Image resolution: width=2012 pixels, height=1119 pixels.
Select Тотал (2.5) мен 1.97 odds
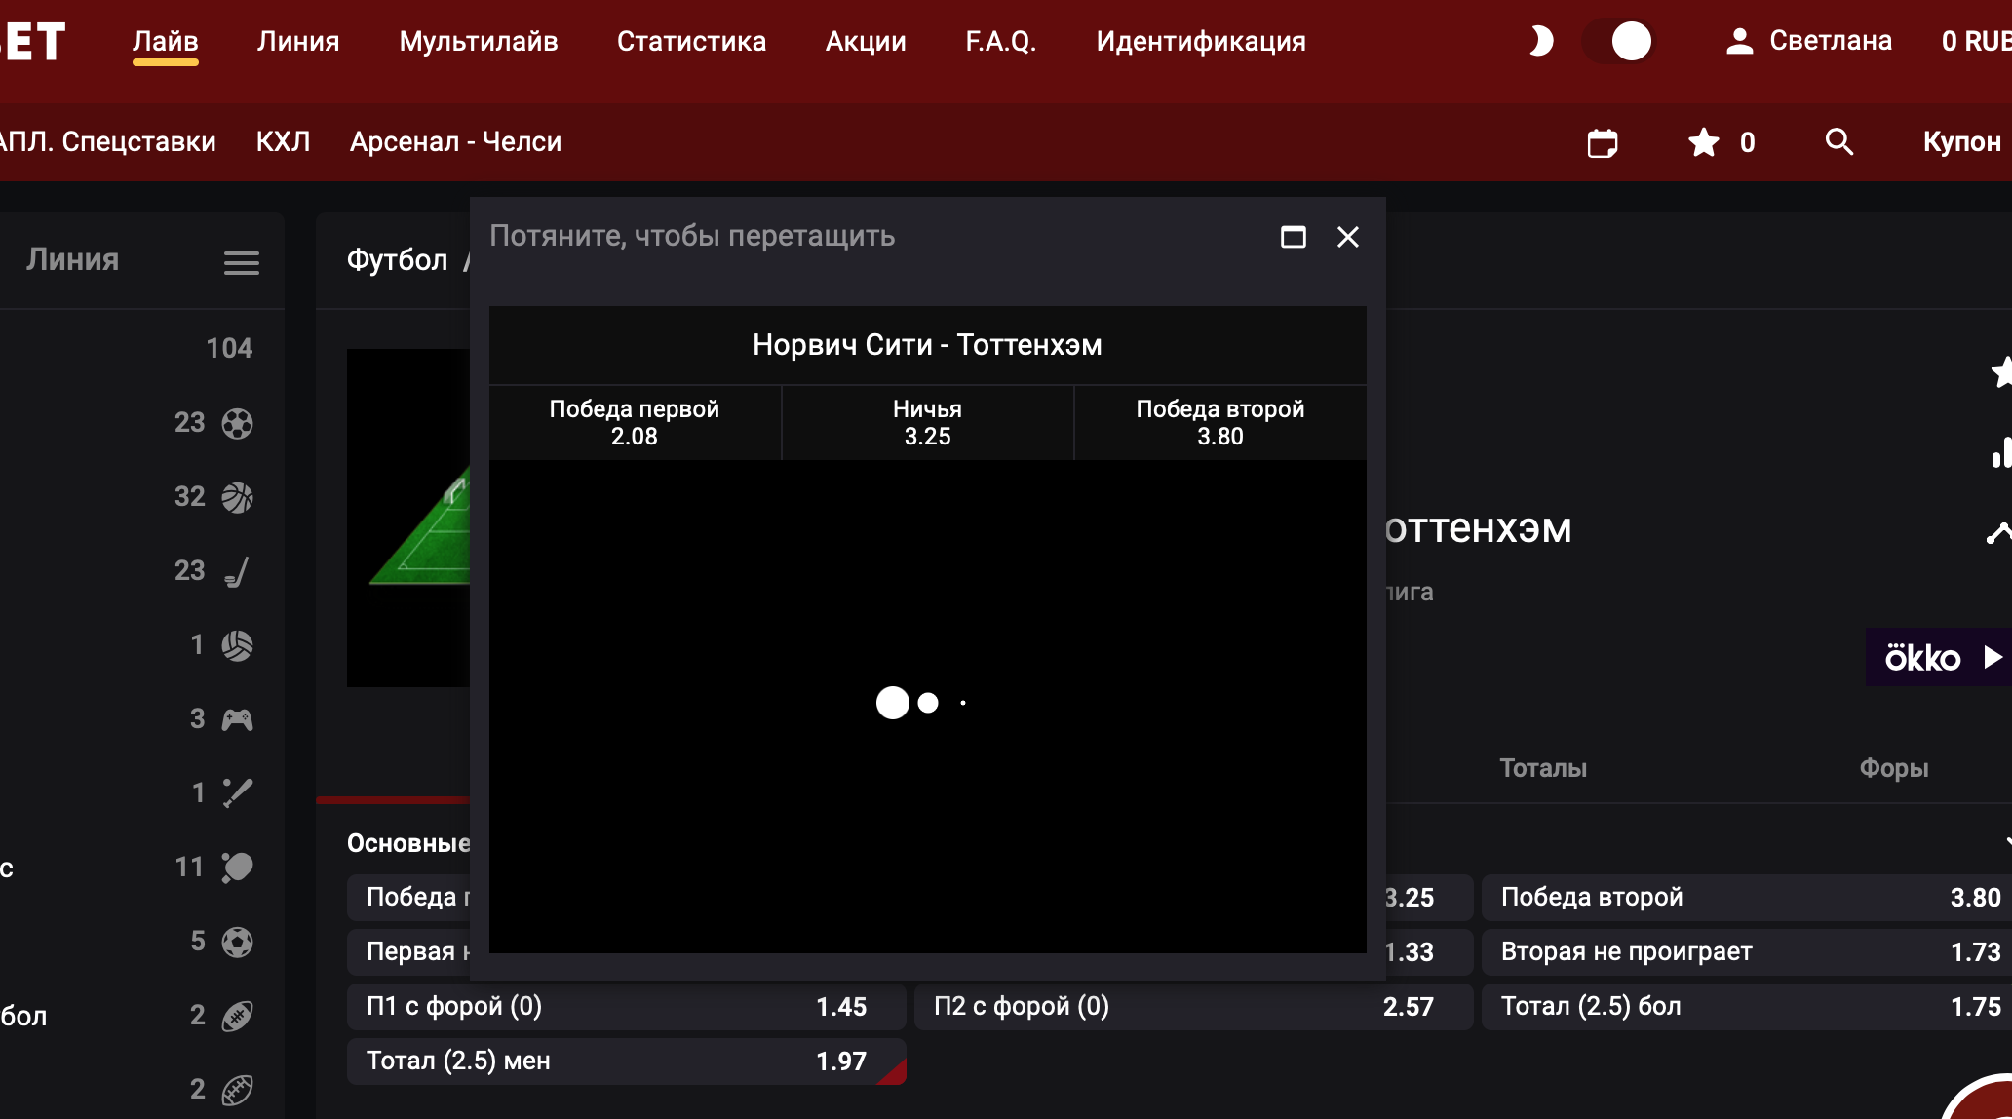(627, 1061)
